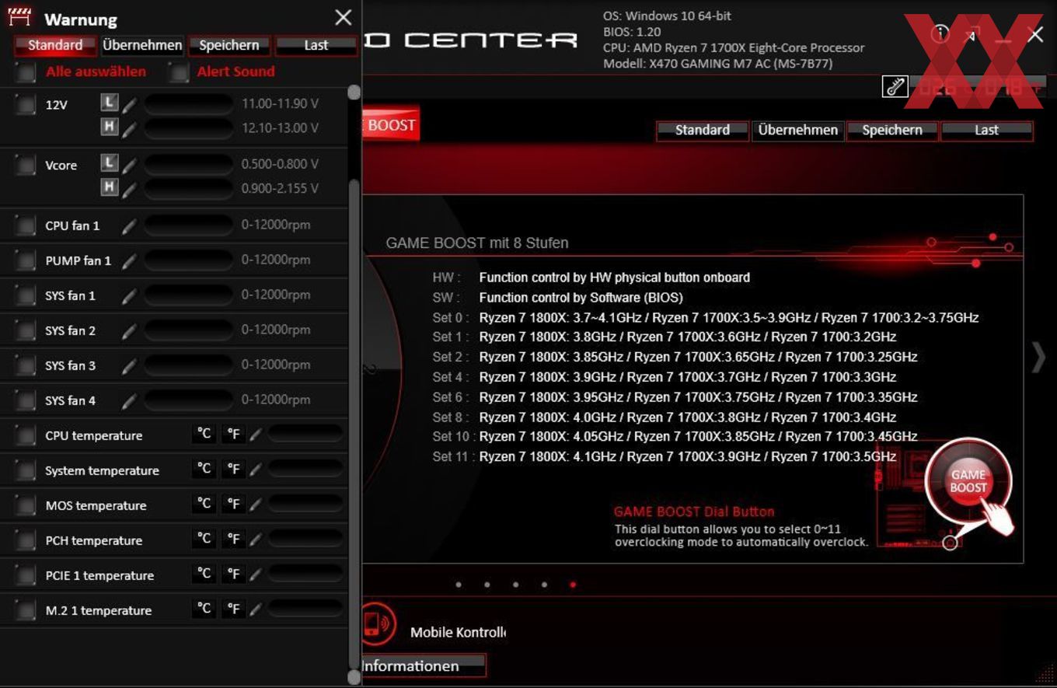The width and height of the screenshot is (1057, 688).
Task: Select °C for CPU temperature
Action: (204, 434)
